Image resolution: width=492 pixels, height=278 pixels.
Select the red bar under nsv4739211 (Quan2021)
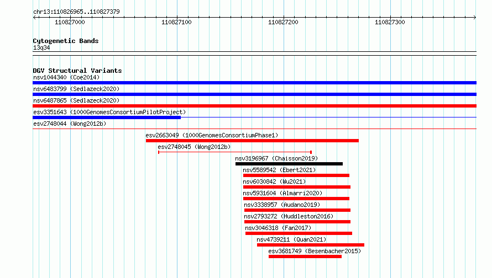[311, 245]
